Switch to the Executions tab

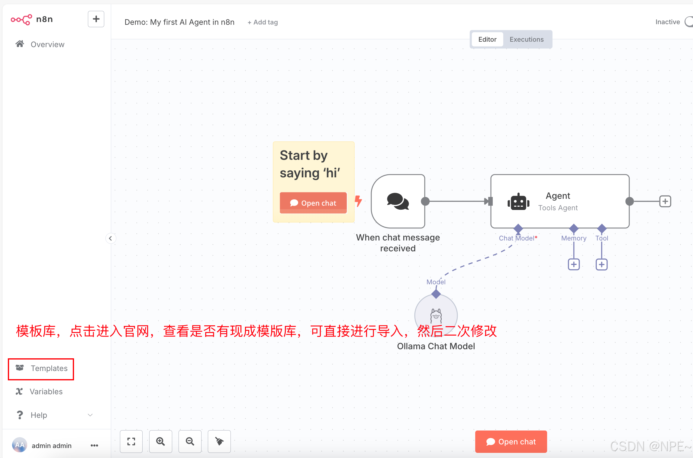(526, 39)
